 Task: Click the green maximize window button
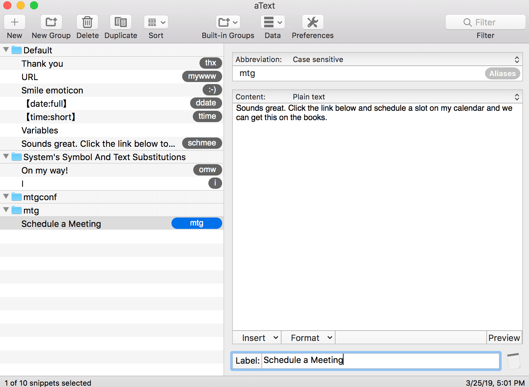[x=34, y=5]
